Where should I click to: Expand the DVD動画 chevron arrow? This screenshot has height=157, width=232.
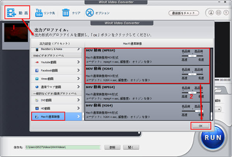click(78, 100)
